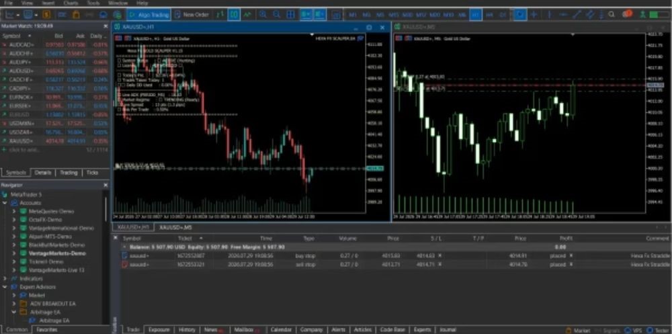
Task: Click the orange lock toolbar icon
Action: click(76, 15)
